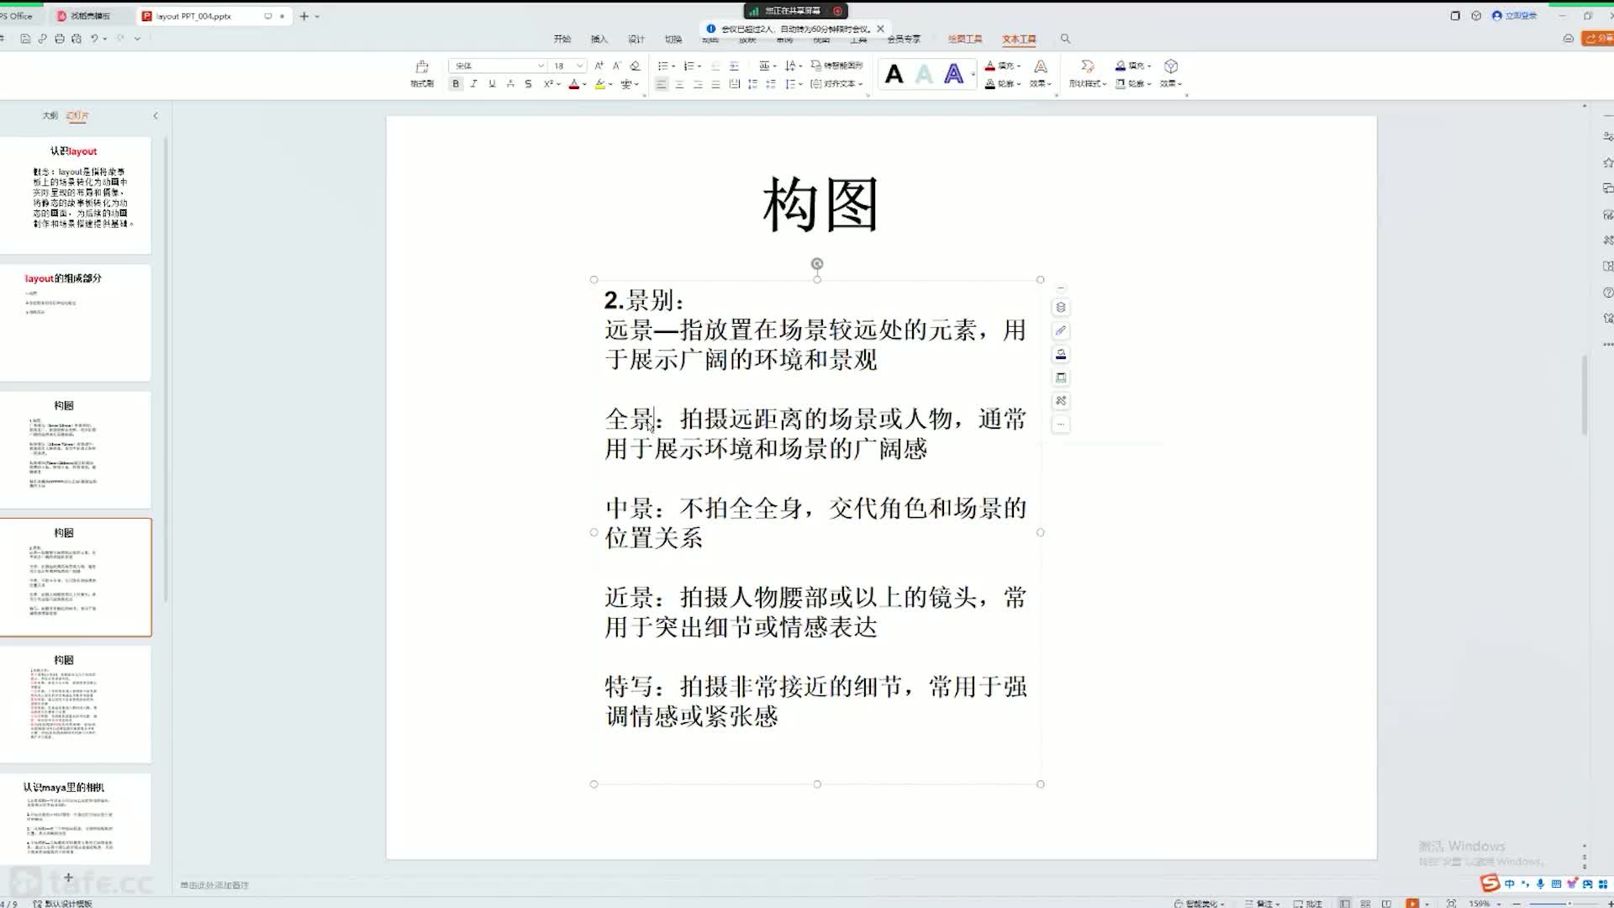Switch to 文本工具 (Text Tools) tab
The height and width of the screenshot is (908, 1614).
click(x=1019, y=40)
